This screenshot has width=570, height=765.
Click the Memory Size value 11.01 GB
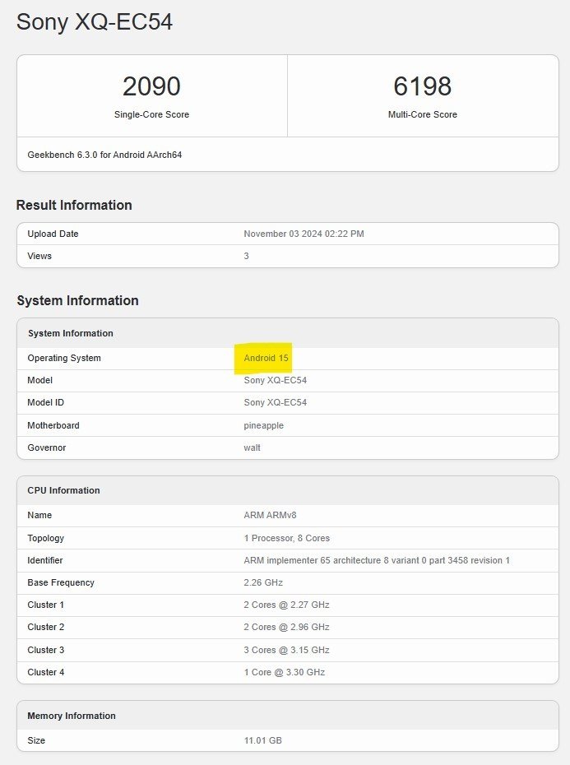point(263,740)
